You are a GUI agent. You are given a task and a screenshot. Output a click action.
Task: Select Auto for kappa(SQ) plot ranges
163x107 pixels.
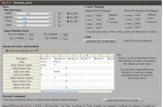pos(108,19)
